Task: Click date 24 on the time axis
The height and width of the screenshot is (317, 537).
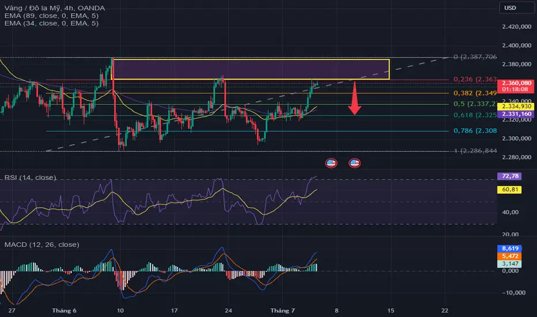Action: 228,311
